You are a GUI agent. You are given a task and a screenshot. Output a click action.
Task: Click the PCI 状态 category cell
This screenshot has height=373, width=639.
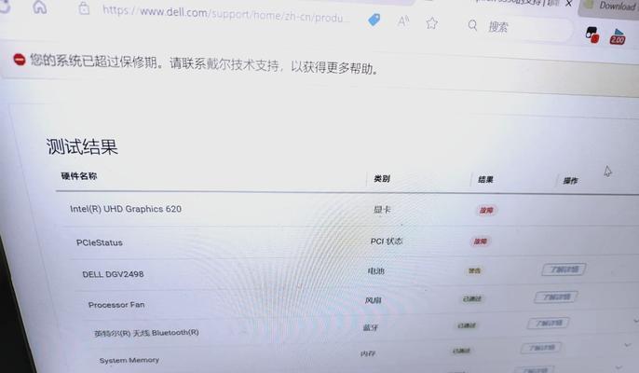(x=387, y=242)
